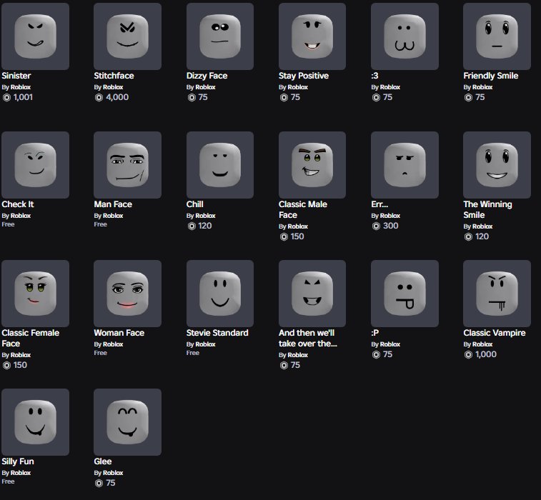Viewport: 541px width, 500px height.
Task: Open the Check It face thumbnail
Action: [35, 165]
